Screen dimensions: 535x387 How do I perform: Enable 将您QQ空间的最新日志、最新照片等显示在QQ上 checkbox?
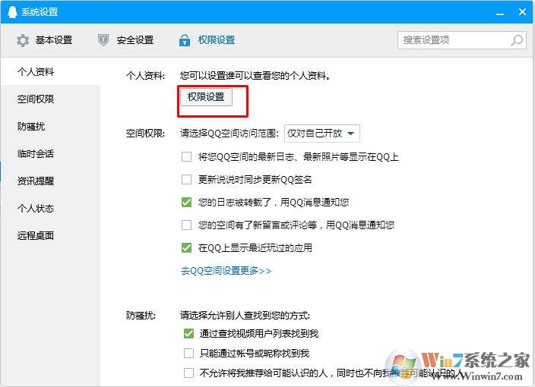186,157
